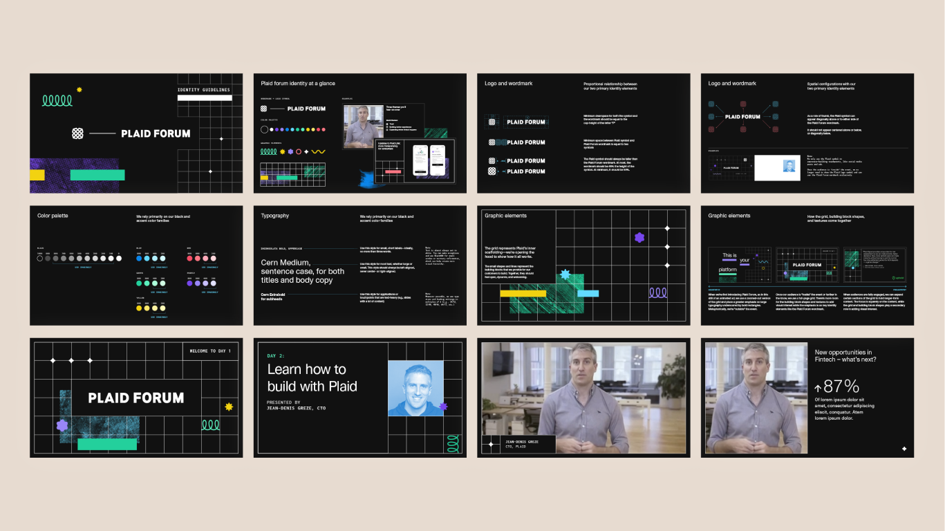Image resolution: width=945 pixels, height=531 pixels.
Task: Open the Typography slide
Action: [x=359, y=265]
